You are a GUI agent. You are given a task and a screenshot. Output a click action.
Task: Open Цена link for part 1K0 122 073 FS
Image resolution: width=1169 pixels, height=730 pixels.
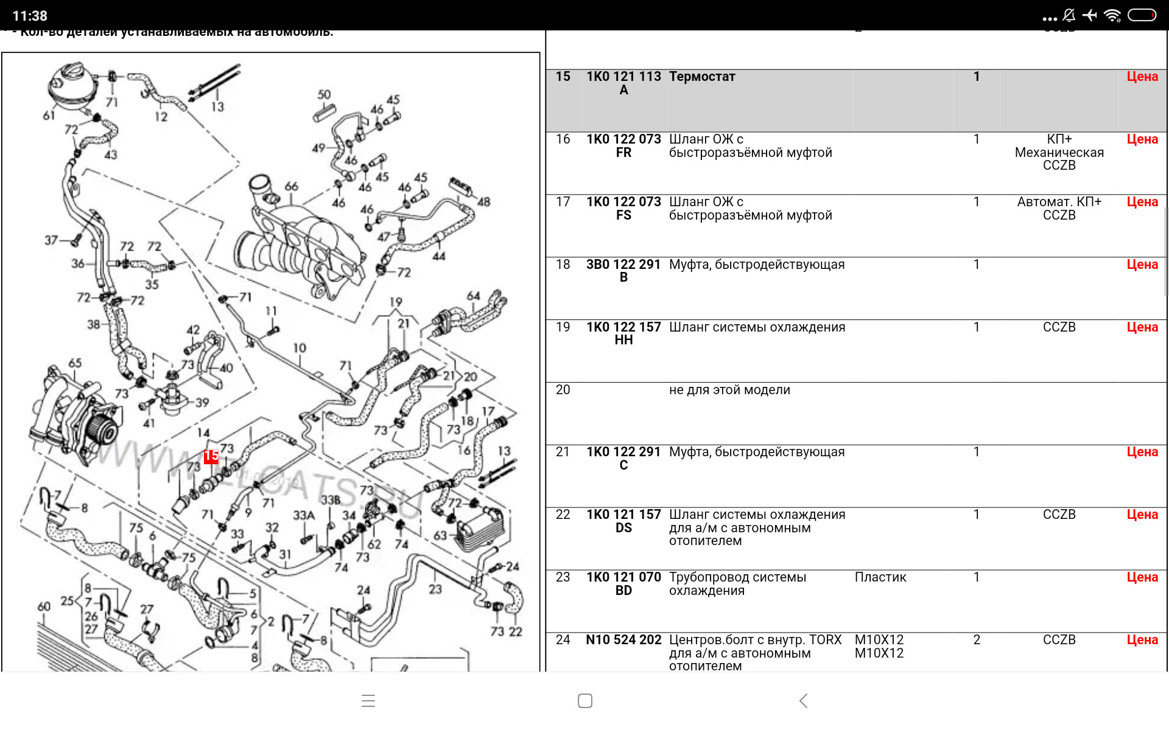(x=1142, y=202)
